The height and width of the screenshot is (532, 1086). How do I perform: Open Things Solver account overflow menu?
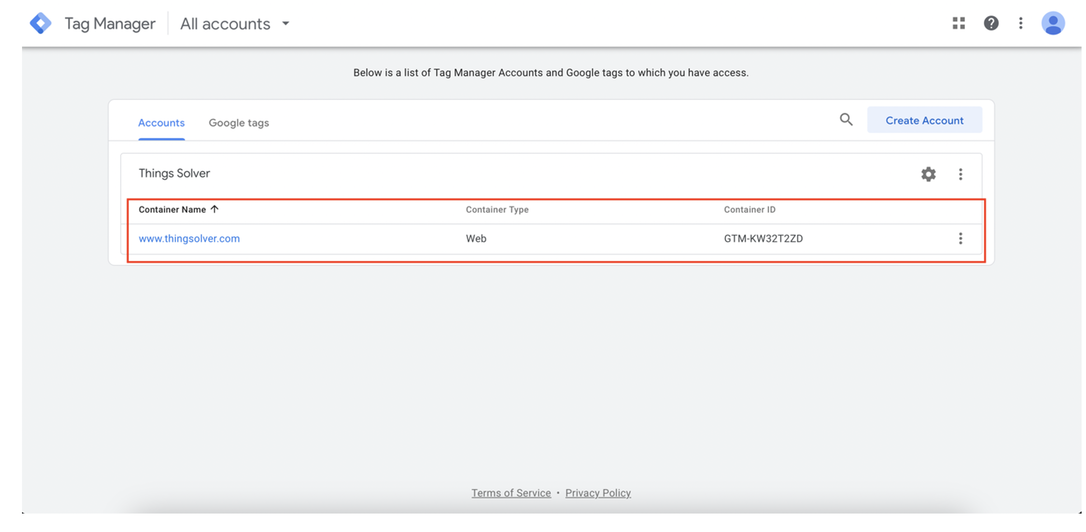pyautogui.click(x=960, y=174)
